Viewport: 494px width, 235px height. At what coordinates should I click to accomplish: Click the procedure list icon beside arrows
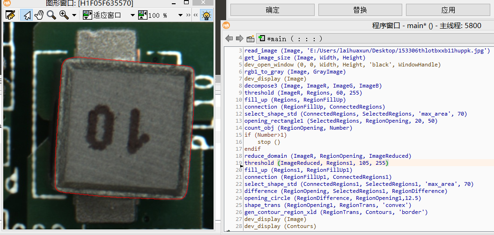[251, 38]
